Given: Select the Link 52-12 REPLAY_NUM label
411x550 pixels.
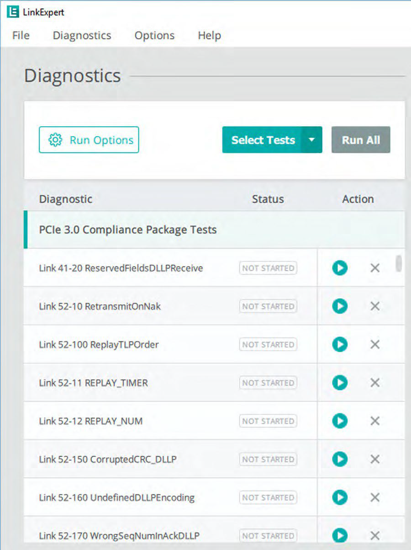Looking at the screenshot, I should (91, 421).
